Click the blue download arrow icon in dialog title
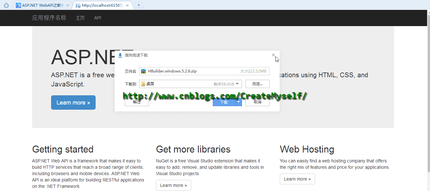The height and width of the screenshot is (191, 430). [x=120, y=55]
